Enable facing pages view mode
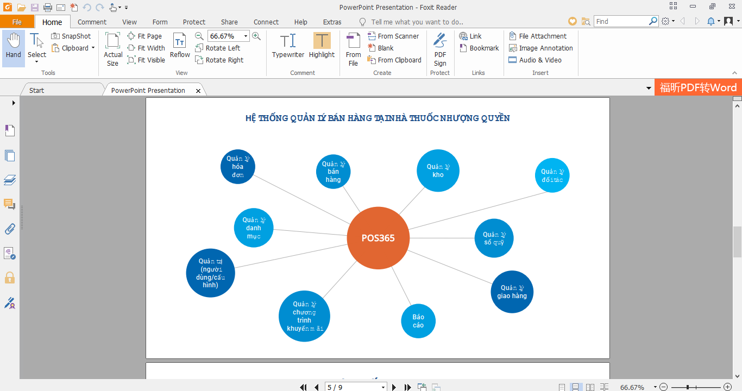The image size is (742, 391). click(x=590, y=387)
